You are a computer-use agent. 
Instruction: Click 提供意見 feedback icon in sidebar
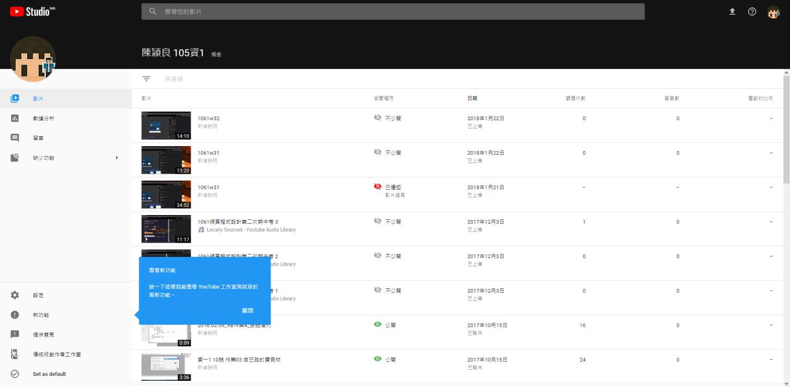click(x=15, y=335)
